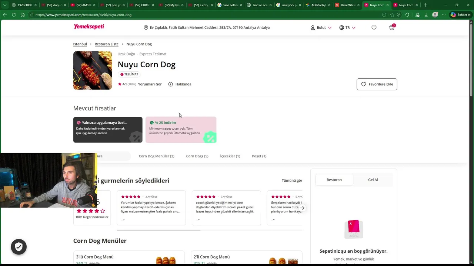
Task: Click the Yemeksepeti logo
Action: pos(89,27)
